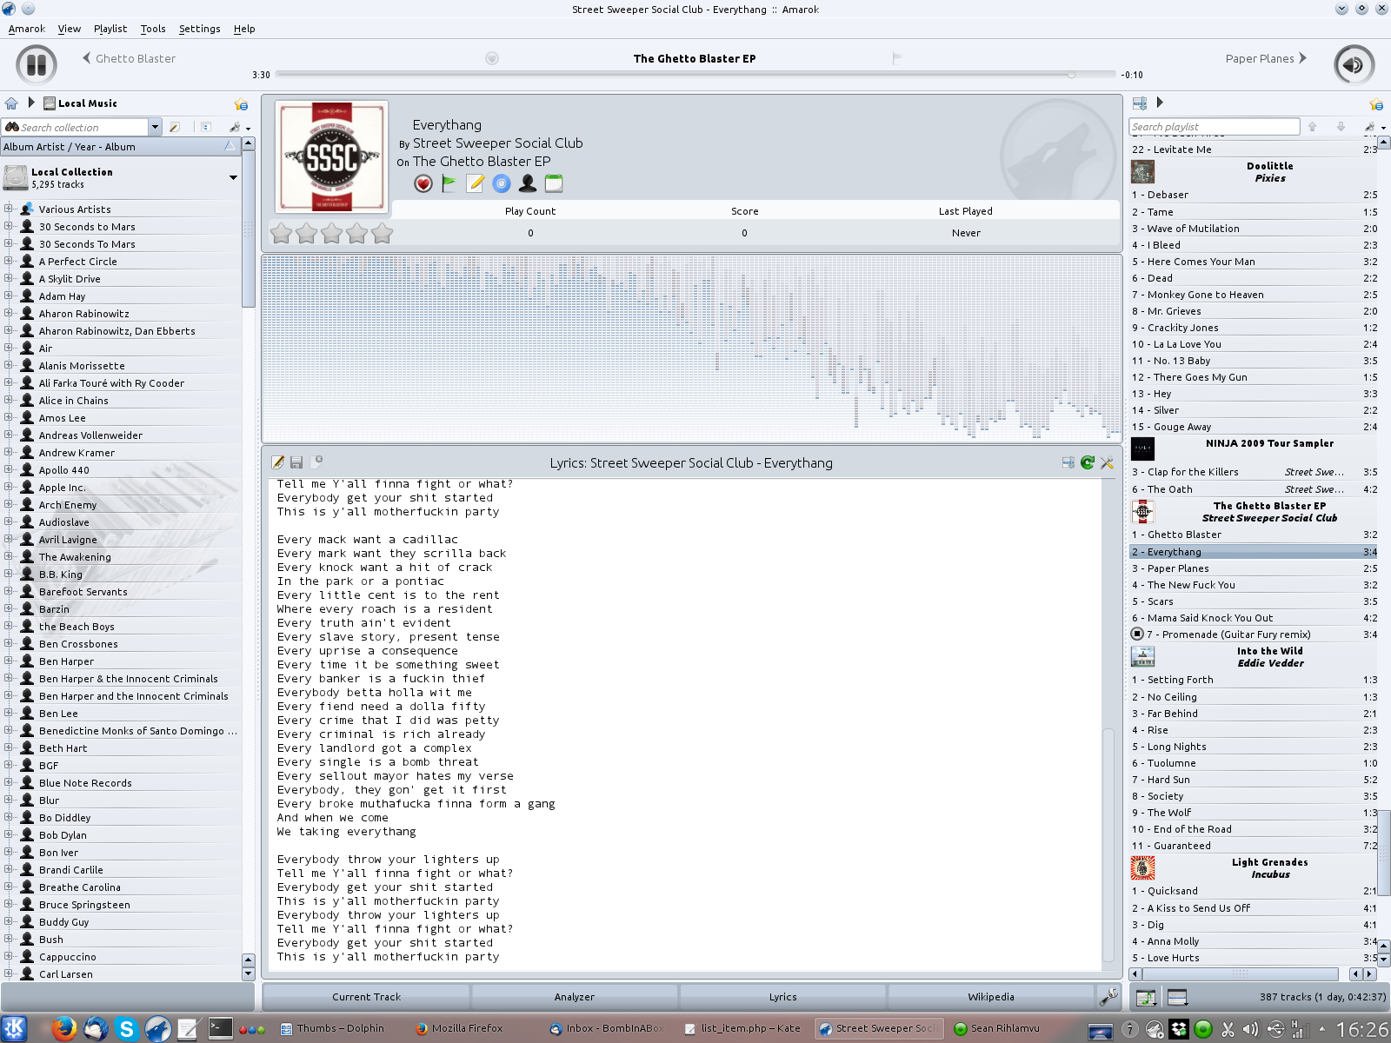1391x1043 pixels.
Task: Open the system tray volume icon
Action: (1251, 1030)
